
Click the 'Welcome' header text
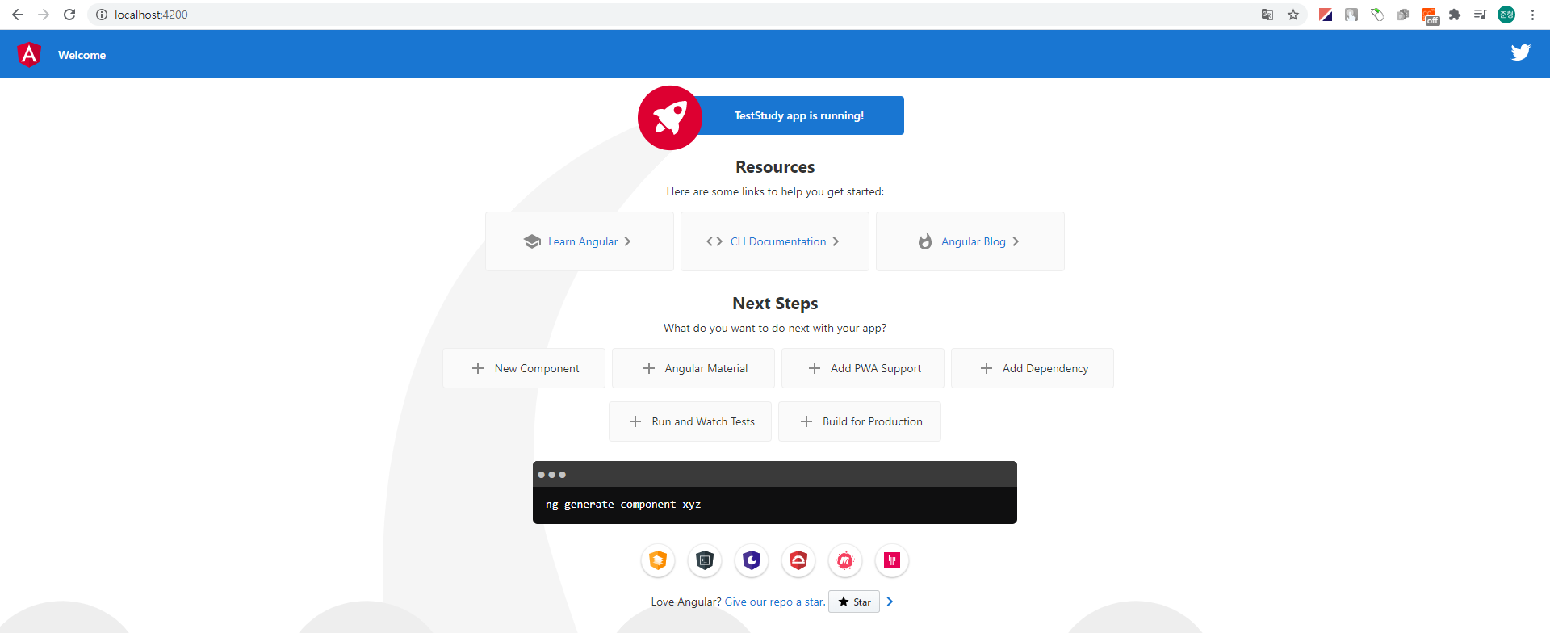coord(82,55)
